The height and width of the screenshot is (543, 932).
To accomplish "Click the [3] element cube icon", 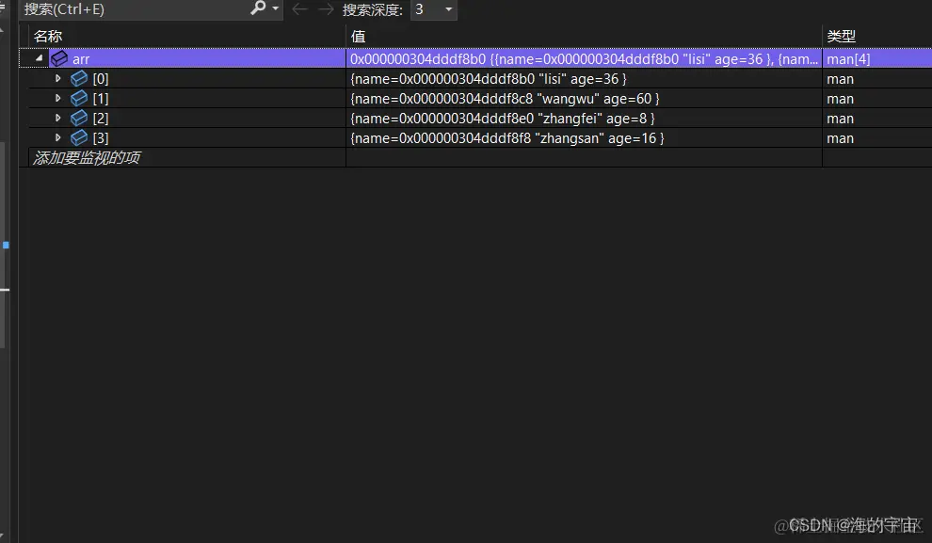I will tap(79, 137).
